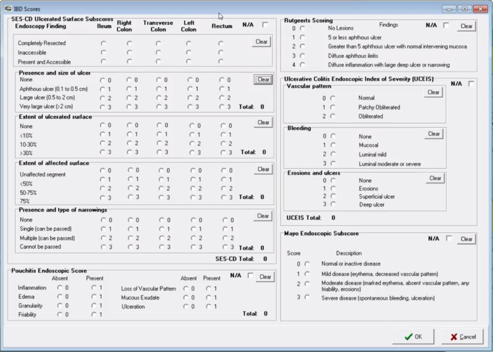Enable N/A for the Mayo Endoscopic Subscore
The height and width of the screenshot is (352, 493).
point(448,238)
